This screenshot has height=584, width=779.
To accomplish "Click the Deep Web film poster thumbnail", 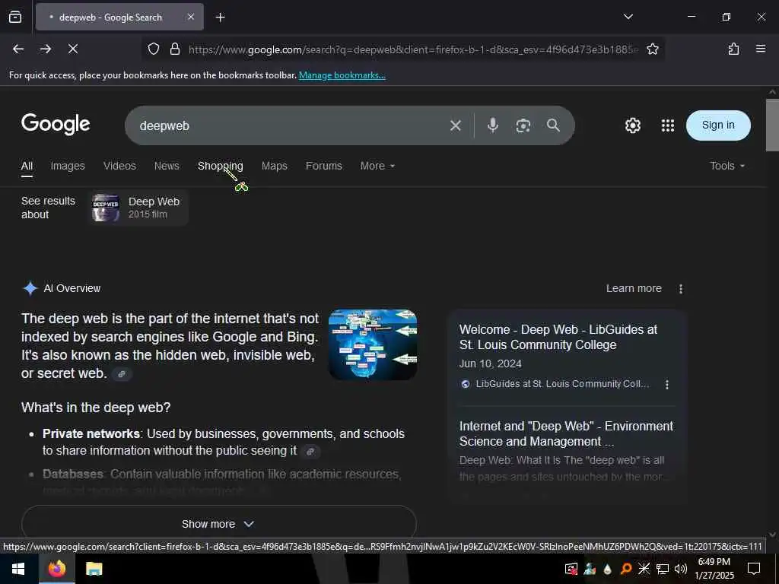I will pos(105,208).
